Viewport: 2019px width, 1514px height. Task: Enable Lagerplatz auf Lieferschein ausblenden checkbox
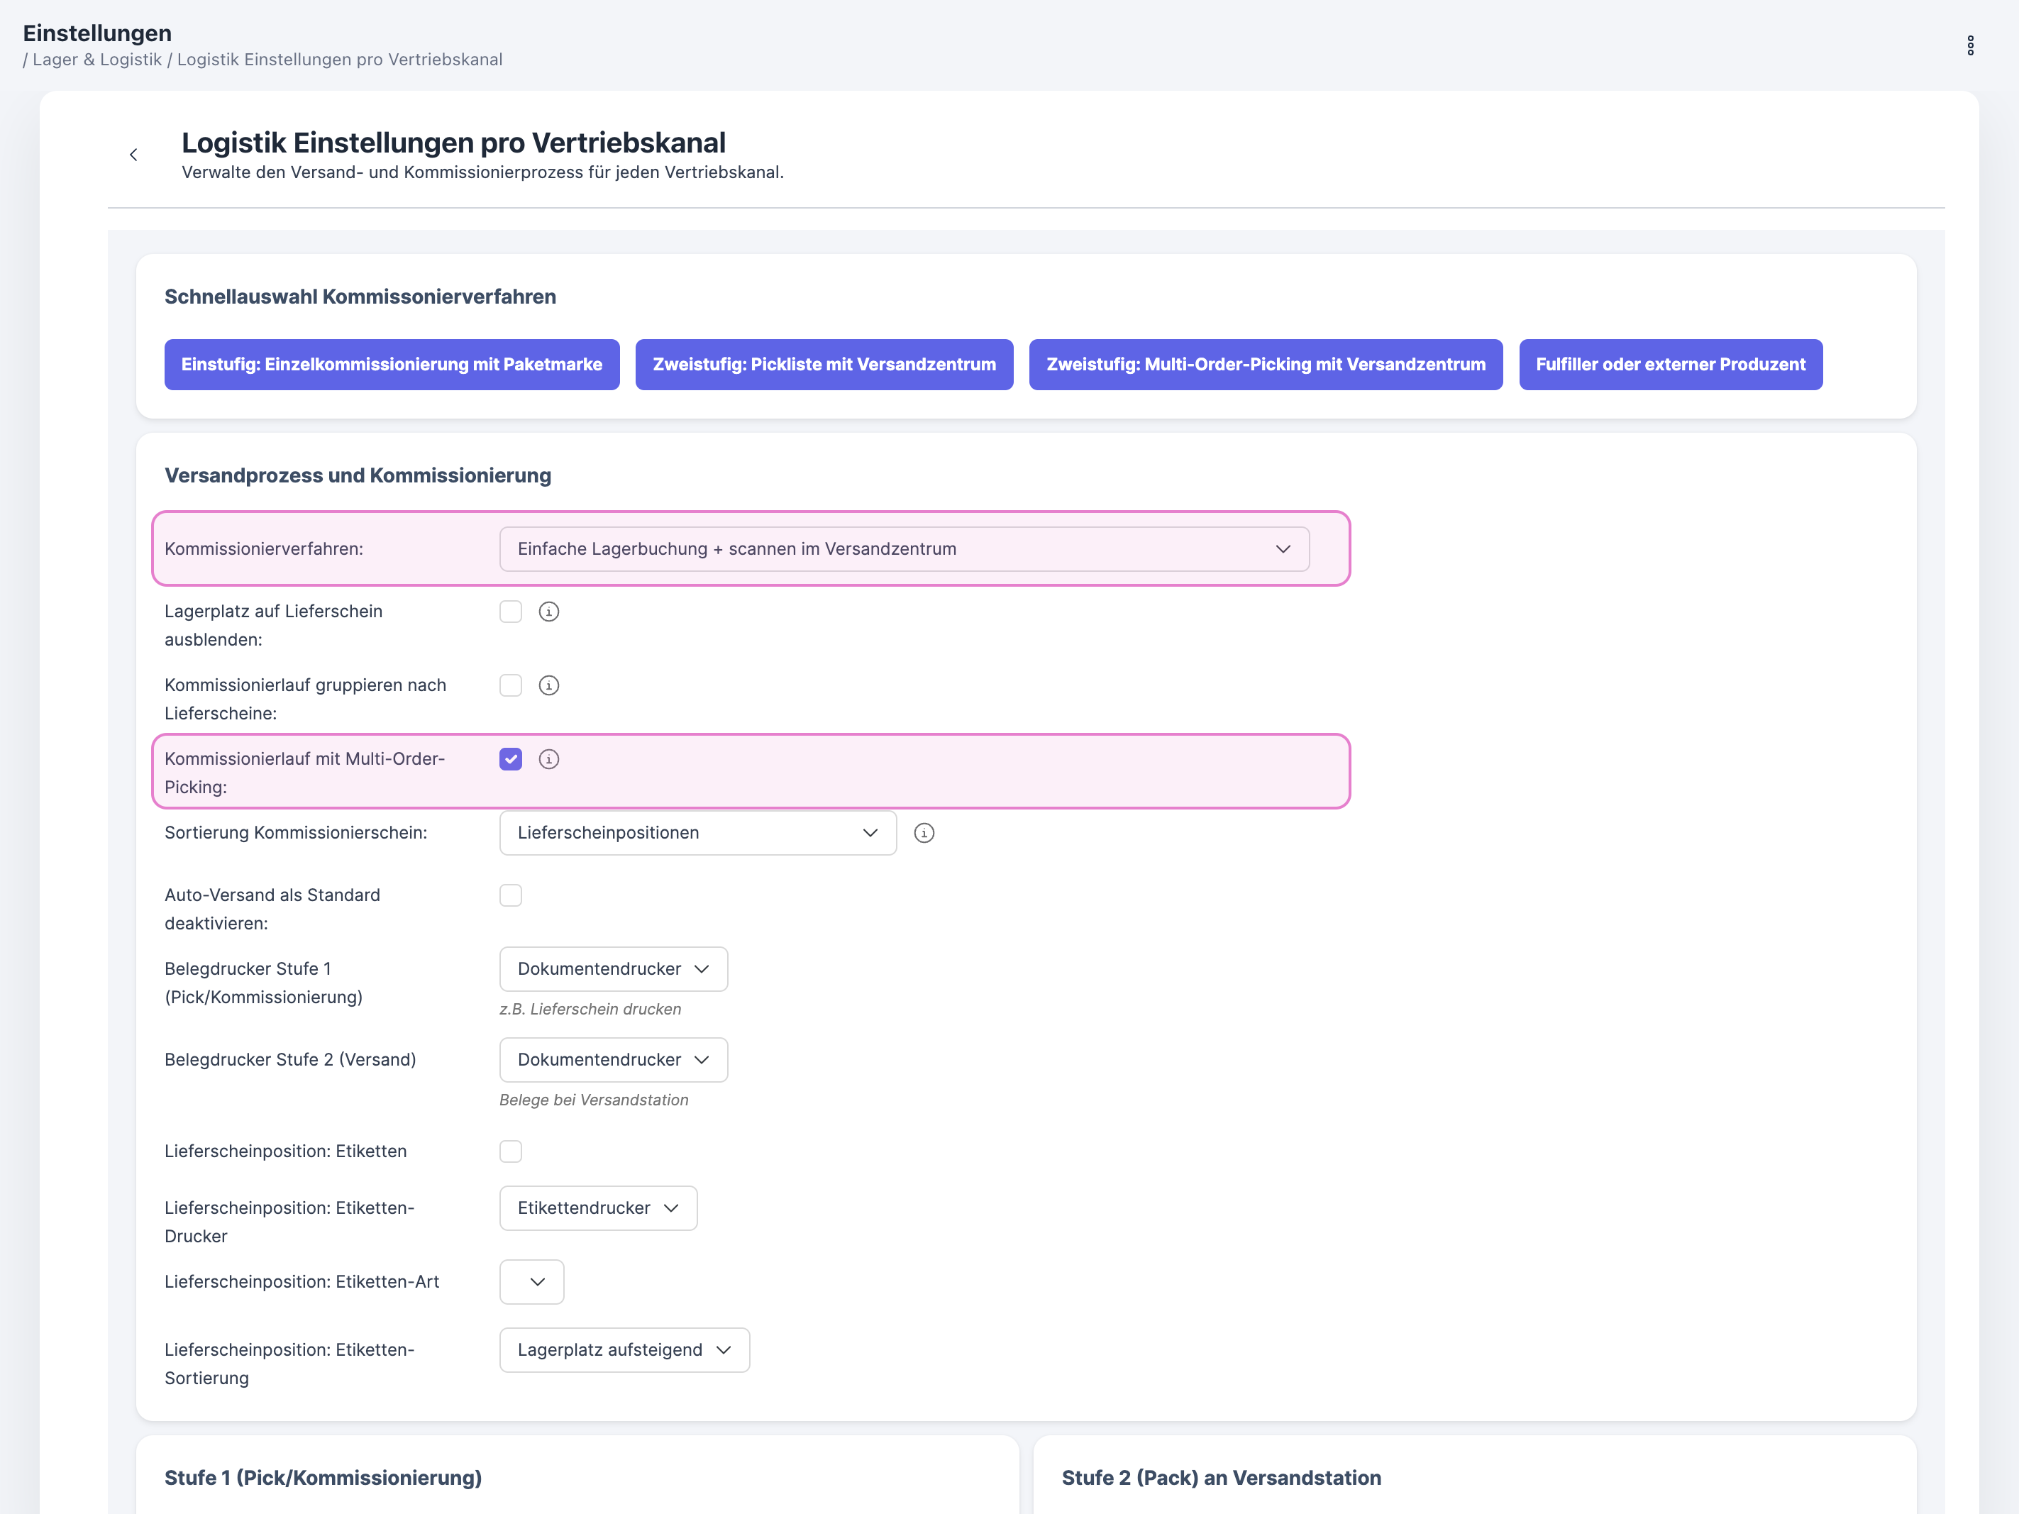tap(510, 612)
